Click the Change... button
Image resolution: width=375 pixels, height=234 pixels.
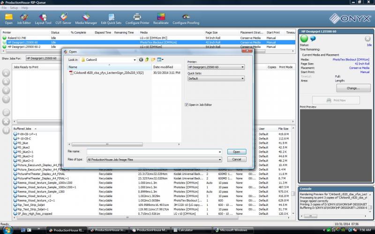[x=353, y=88]
